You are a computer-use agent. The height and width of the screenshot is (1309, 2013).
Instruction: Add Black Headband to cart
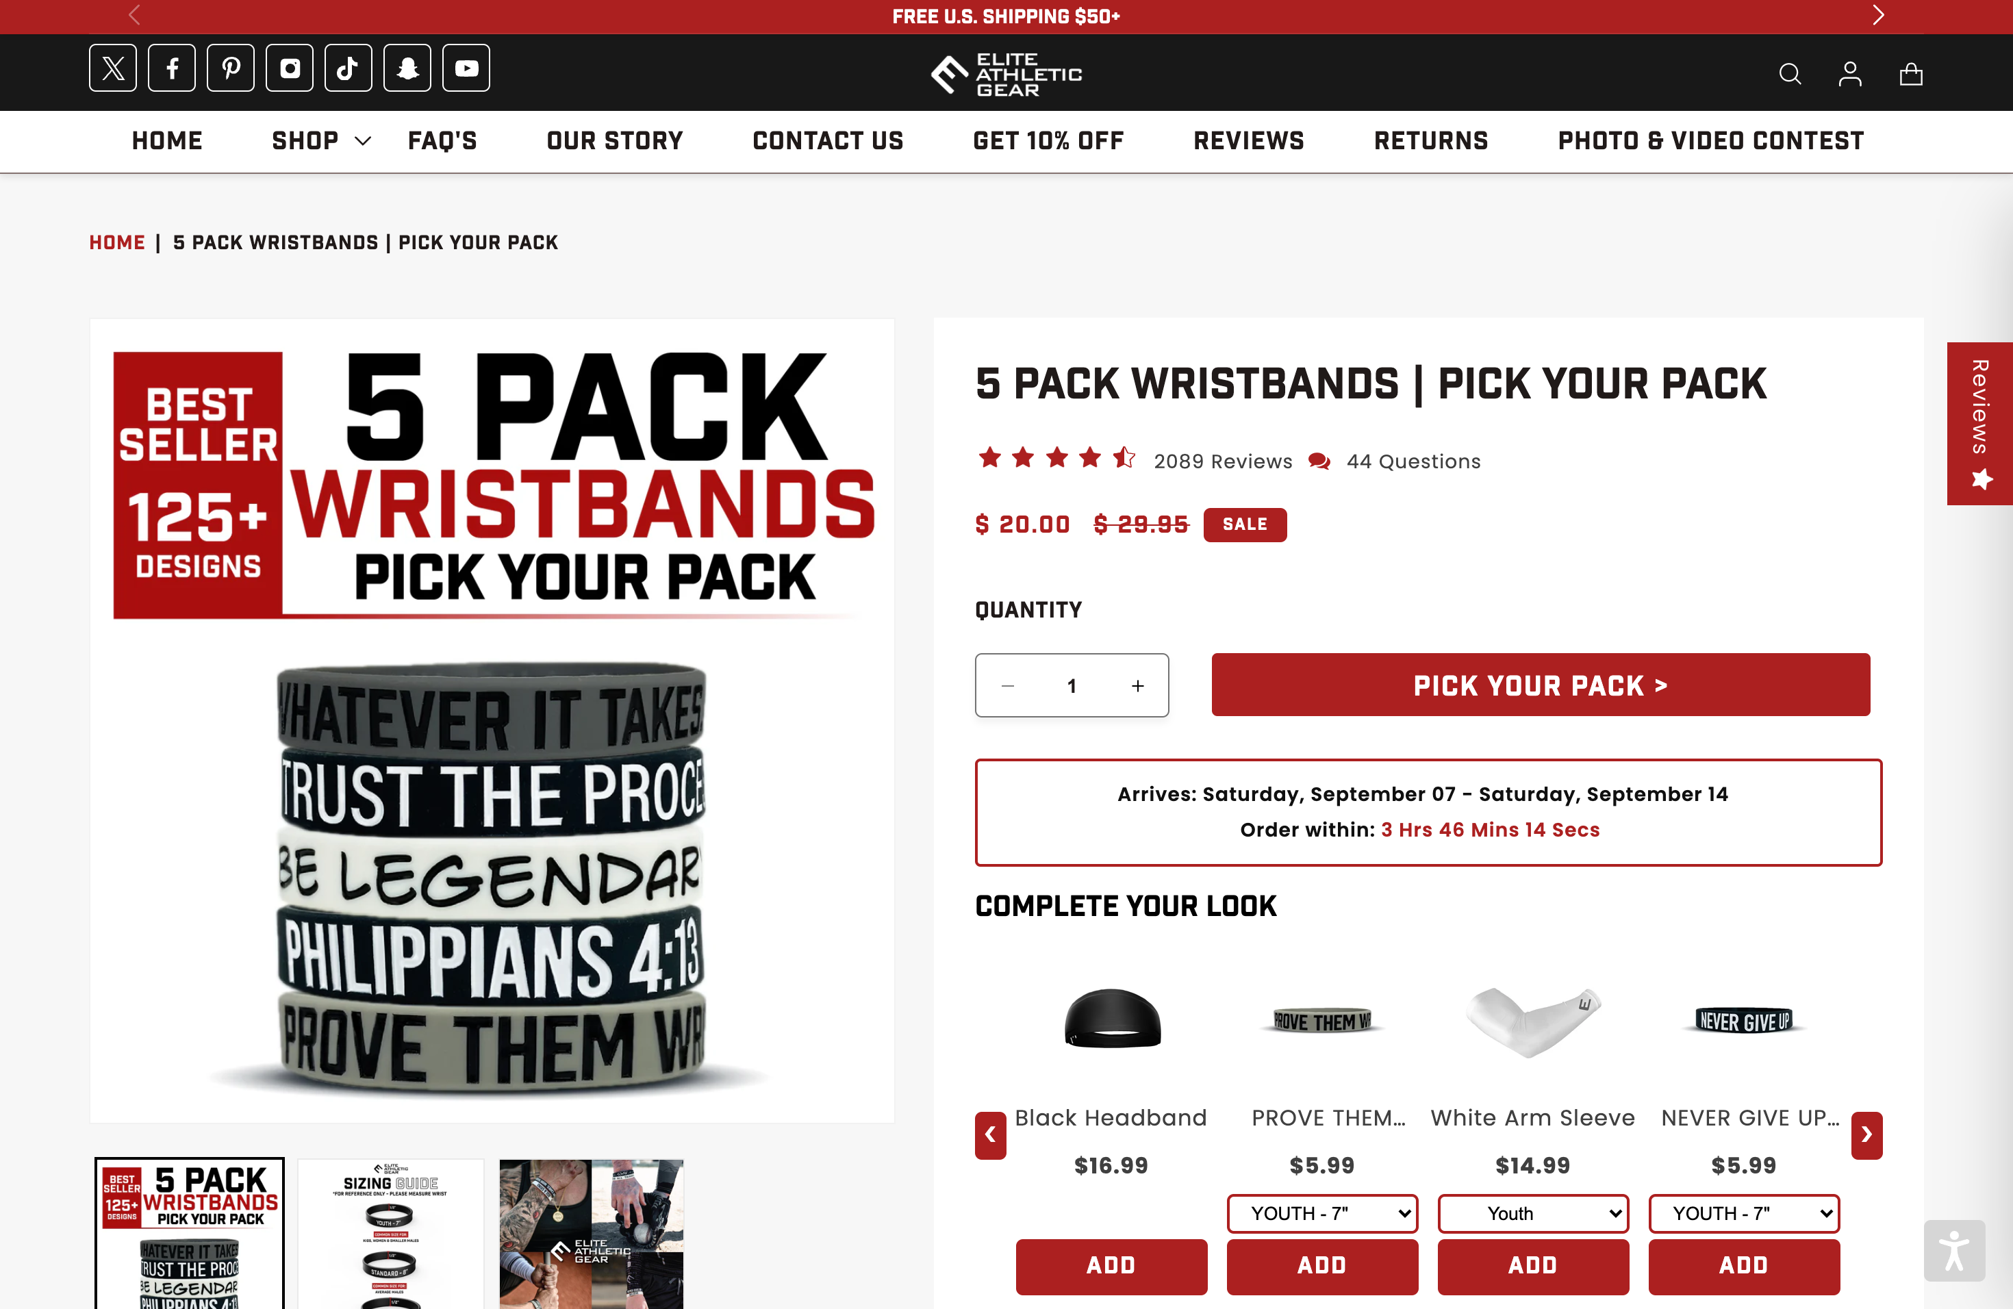tap(1111, 1266)
